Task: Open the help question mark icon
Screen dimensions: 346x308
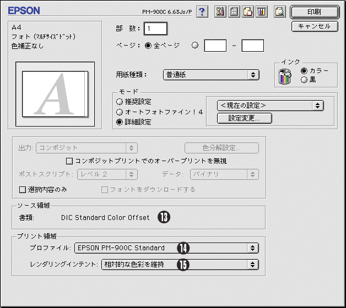Action: coord(202,12)
